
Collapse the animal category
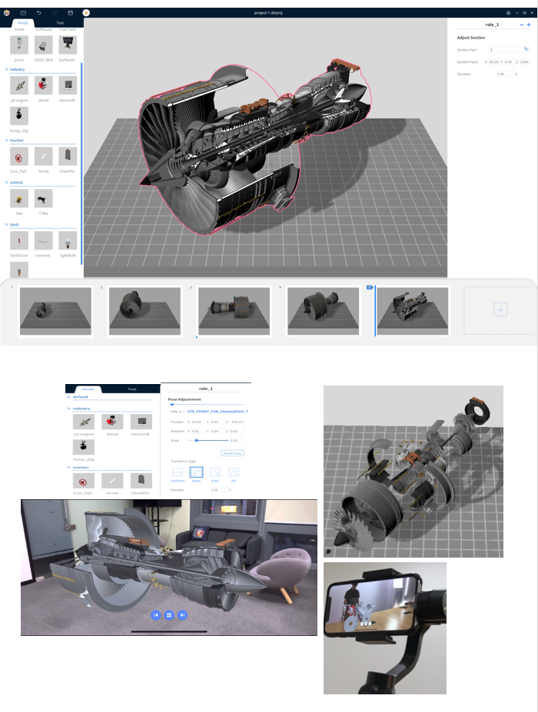(x=7, y=182)
